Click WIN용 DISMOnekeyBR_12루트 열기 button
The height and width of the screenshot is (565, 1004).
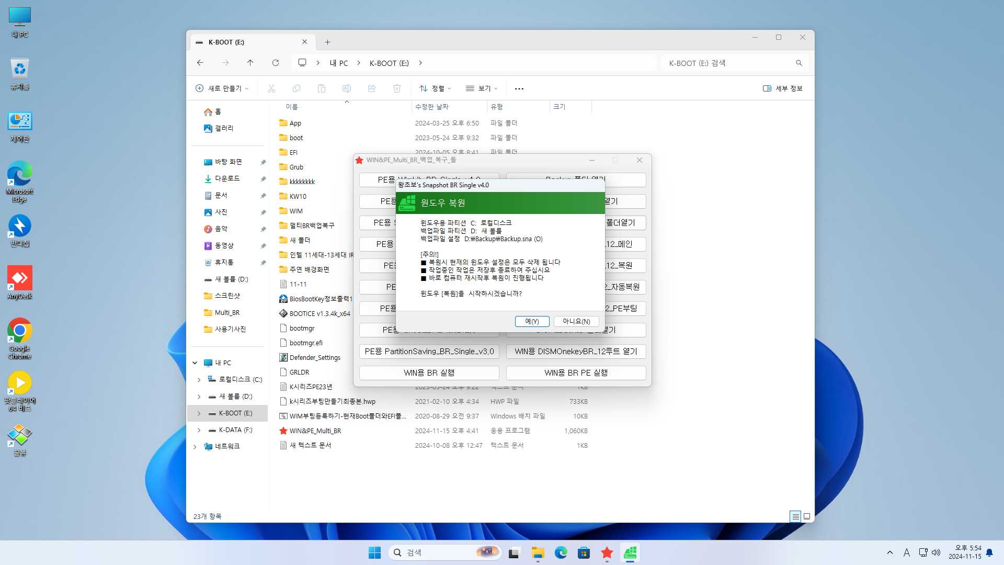[576, 351]
